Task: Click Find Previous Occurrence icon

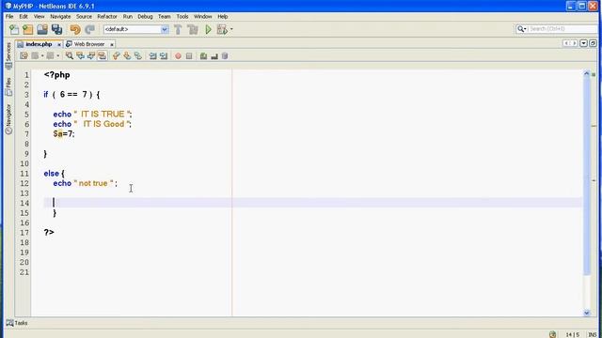Action: click(80, 56)
